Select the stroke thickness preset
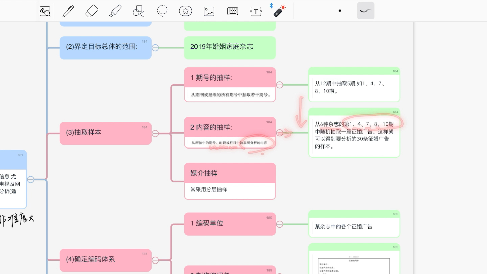Image resolution: width=487 pixels, height=274 pixels. pos(366,11)
